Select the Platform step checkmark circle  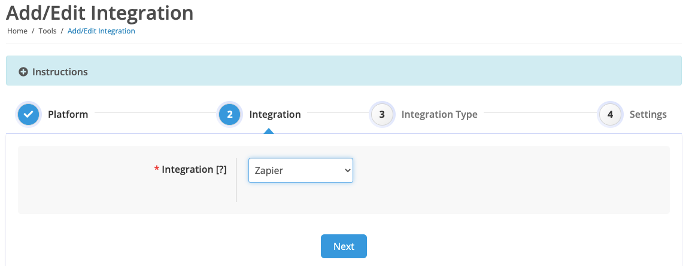[29, 114]
